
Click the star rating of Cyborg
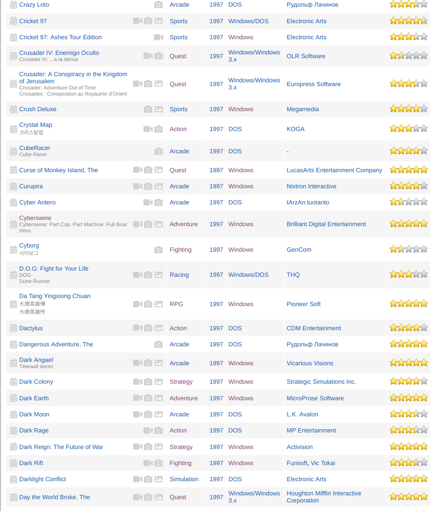pos(408,249)
